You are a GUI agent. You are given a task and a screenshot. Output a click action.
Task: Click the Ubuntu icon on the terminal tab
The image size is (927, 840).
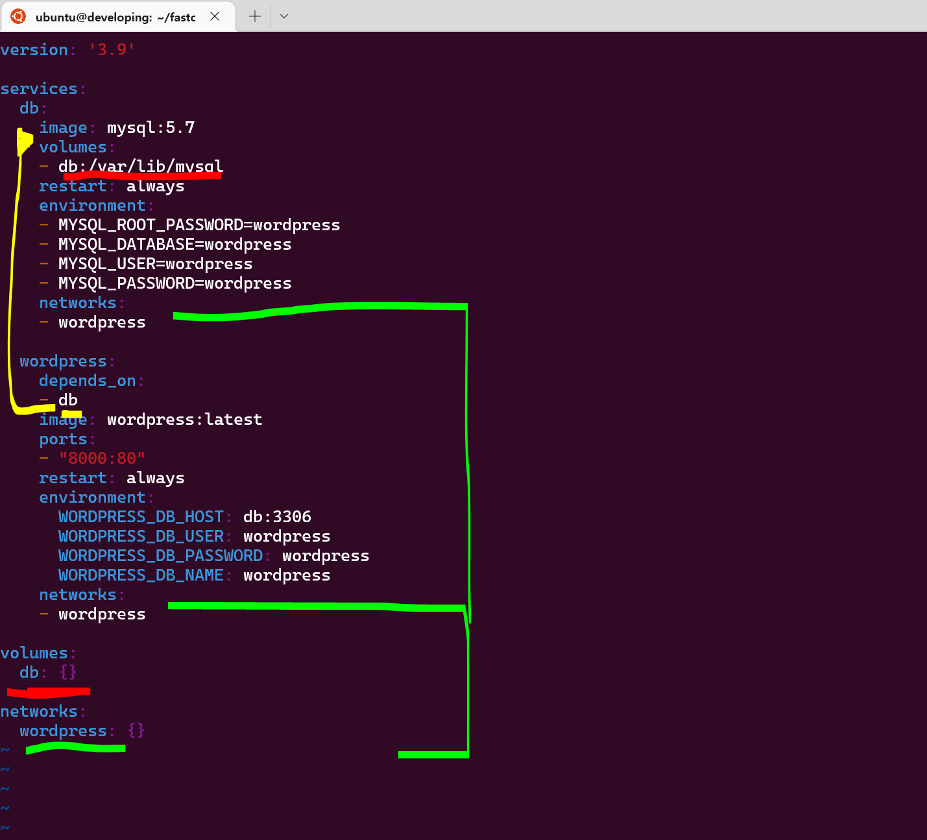(x=18, y=16)
